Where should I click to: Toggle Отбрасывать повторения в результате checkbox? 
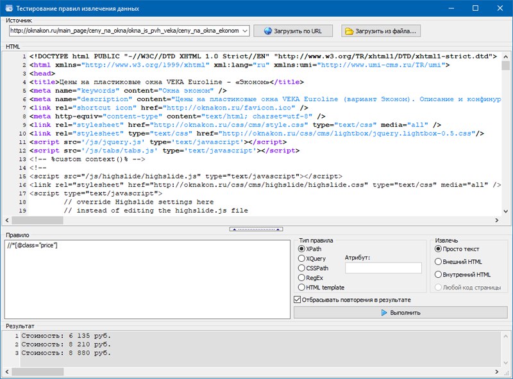click(352, 300)
